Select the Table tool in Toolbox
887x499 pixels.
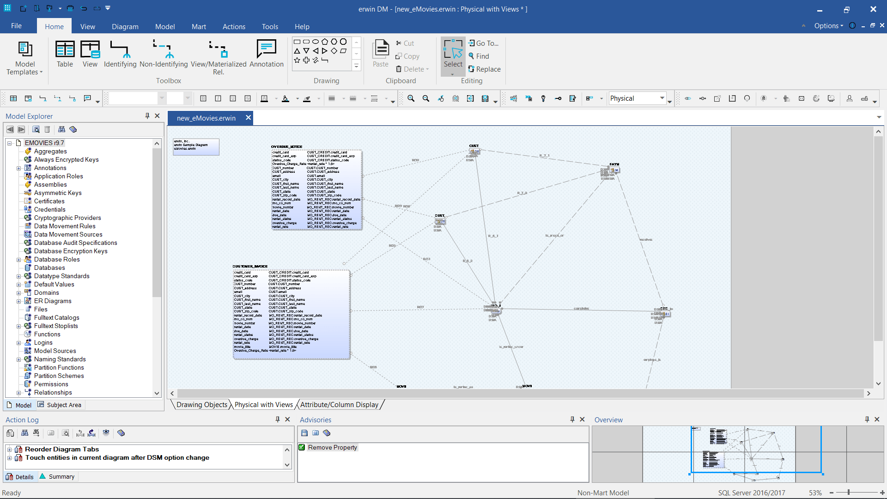[x=65, y=54]
